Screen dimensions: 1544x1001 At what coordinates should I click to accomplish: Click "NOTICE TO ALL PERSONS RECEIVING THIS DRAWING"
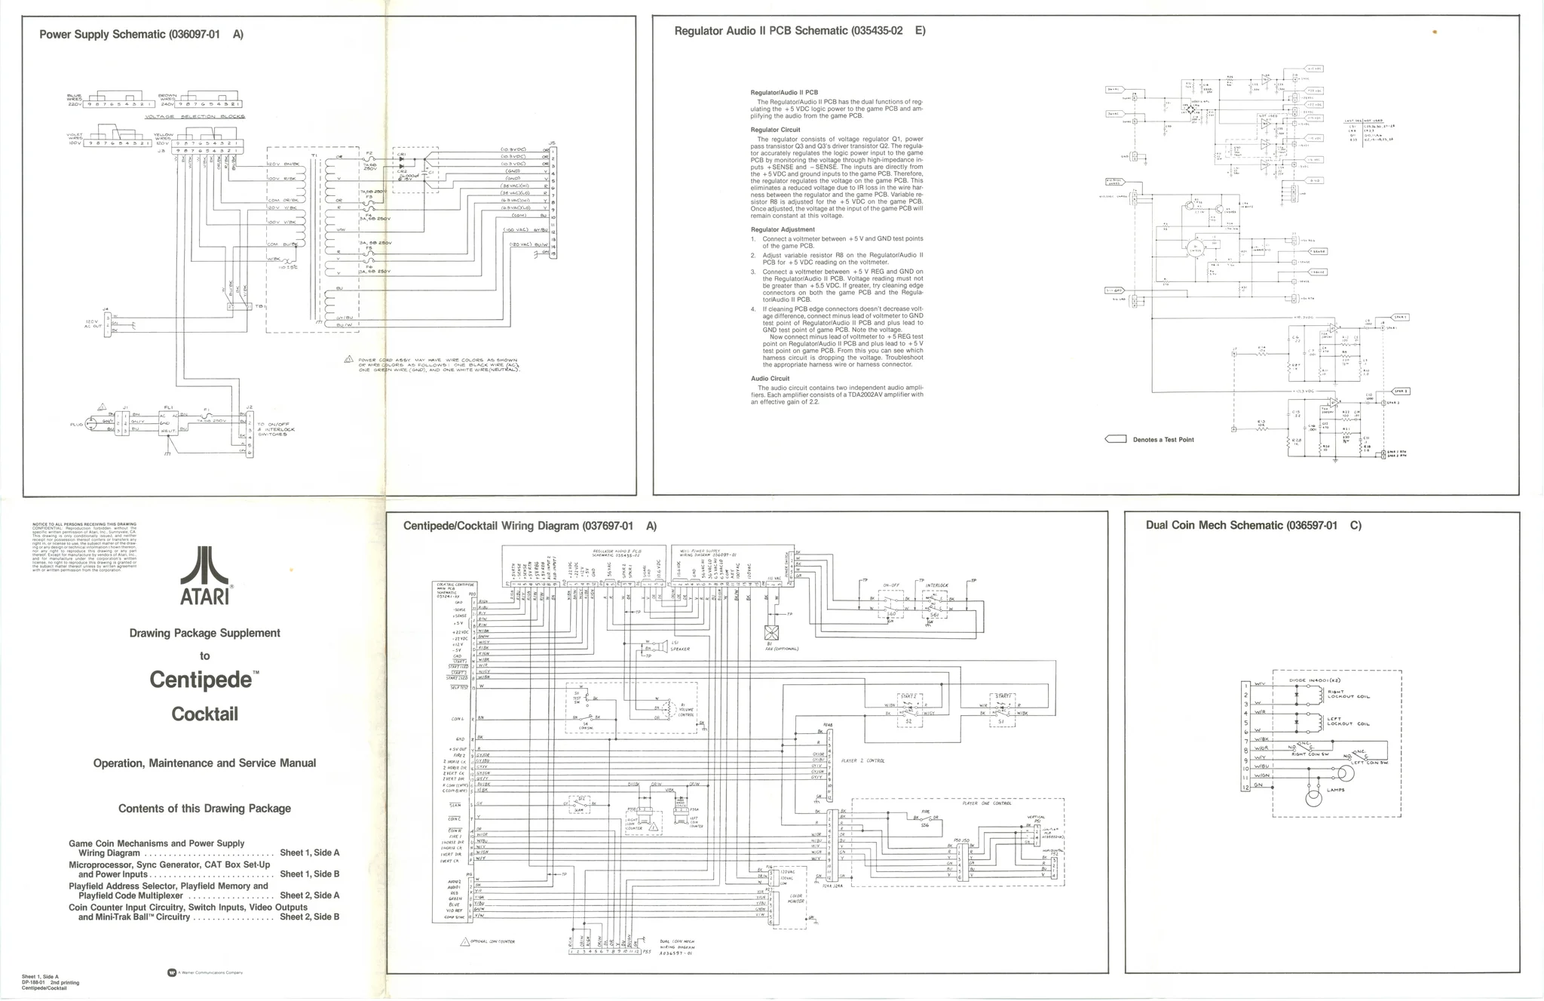[84, 524]
